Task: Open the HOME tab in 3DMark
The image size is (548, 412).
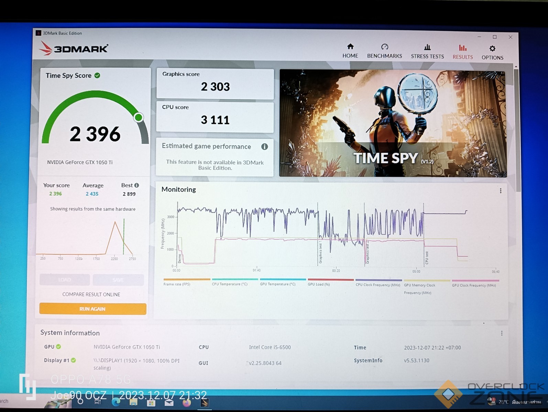Action: [350, 51]
